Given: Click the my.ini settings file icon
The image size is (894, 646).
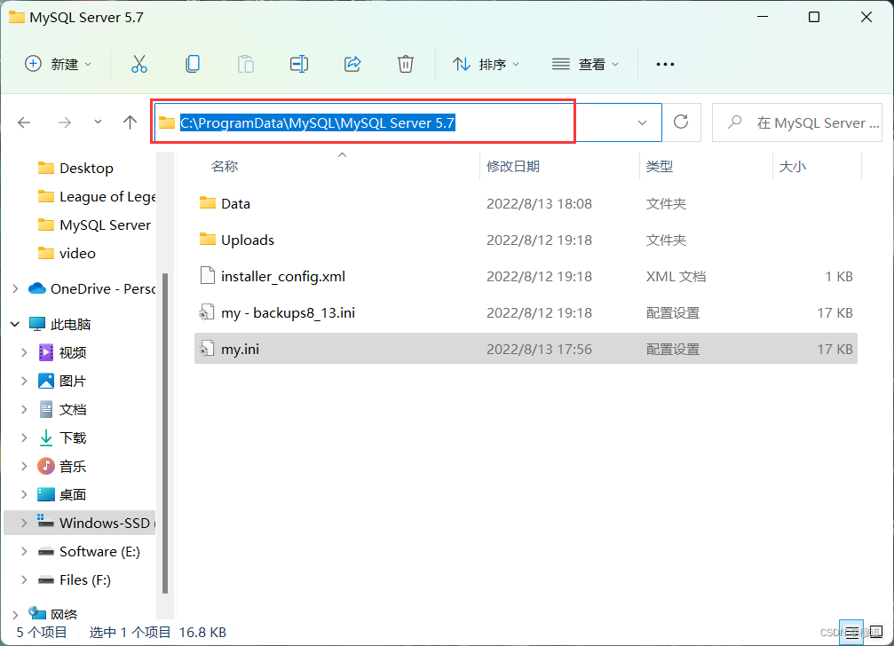Looking at the screenshot, I should click(x=206, y=349).
